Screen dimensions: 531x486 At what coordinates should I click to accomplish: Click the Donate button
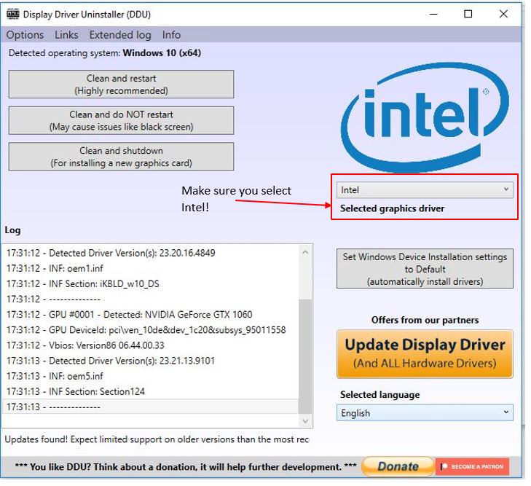click(398, 467)
